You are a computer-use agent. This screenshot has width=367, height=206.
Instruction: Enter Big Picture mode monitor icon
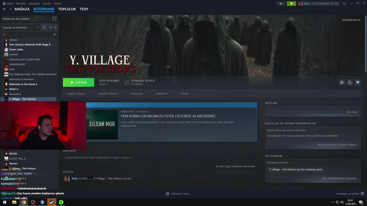click(344, 3)
